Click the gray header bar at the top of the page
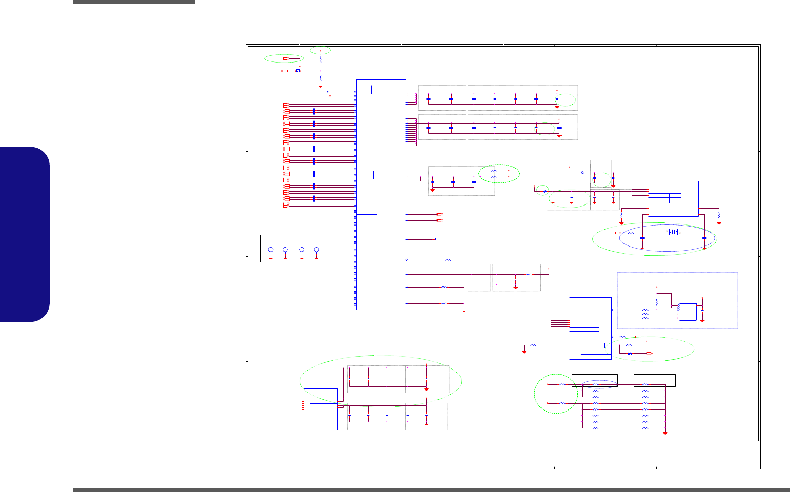Image resolution: width=790 pixels, height=492 pixels. 134,2
